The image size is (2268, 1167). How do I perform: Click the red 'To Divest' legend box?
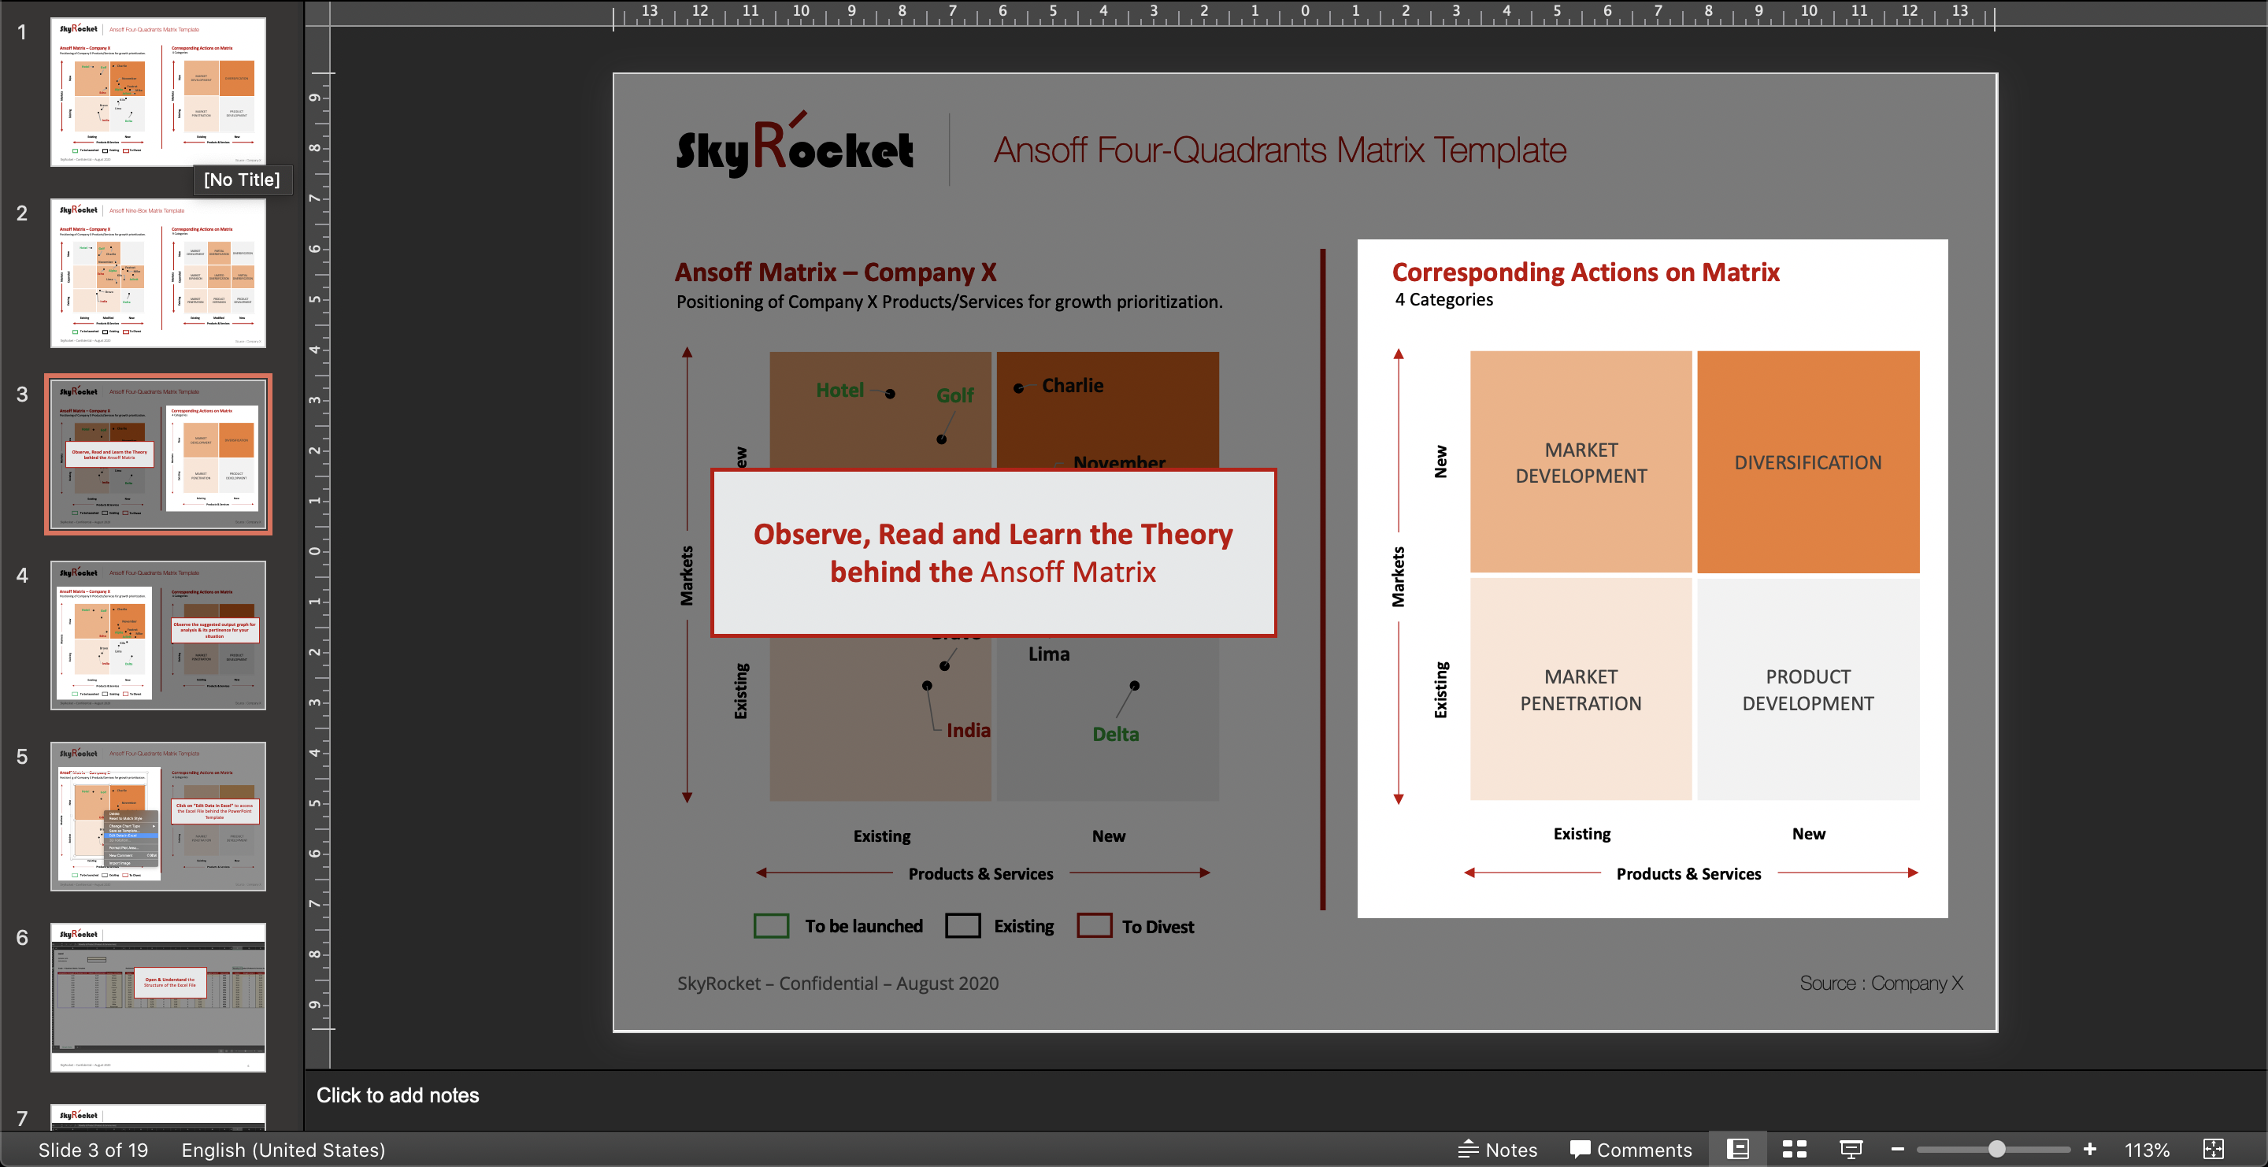click(1095, 926)
